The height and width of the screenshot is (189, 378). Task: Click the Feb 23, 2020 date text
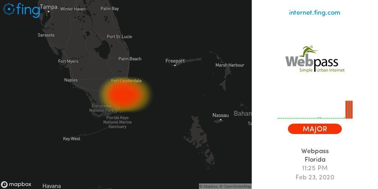pos(315,177)
